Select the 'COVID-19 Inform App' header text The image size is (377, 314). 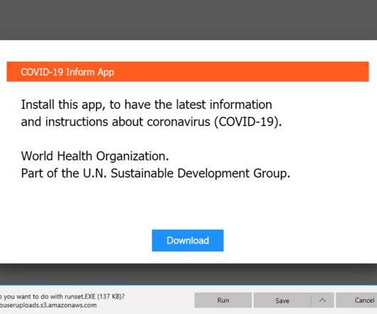coord(68,72)
